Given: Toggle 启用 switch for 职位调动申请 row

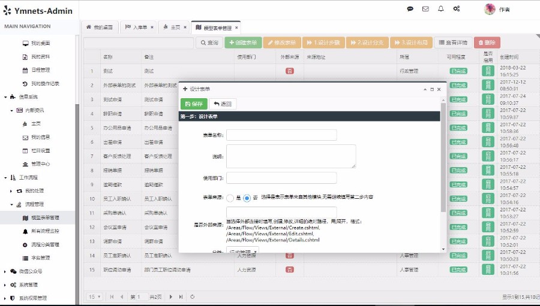Looking at the screenshot, I should pos(488,269).
